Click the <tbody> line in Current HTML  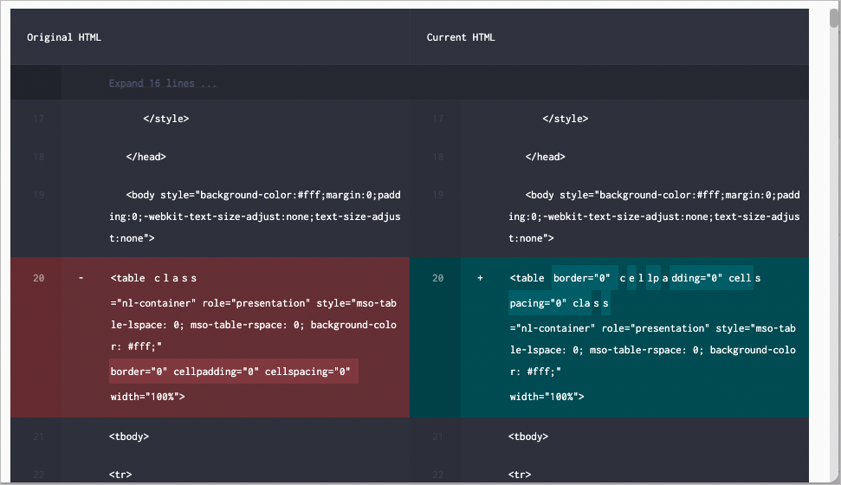point(527,436)
